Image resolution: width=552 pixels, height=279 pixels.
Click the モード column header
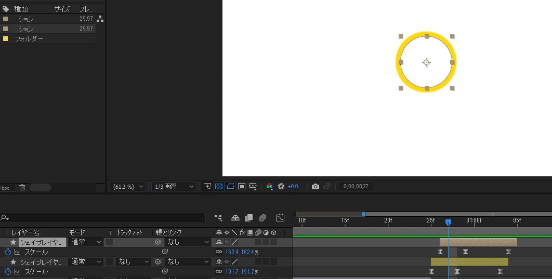pyautogui.click(x=77, y=233)
